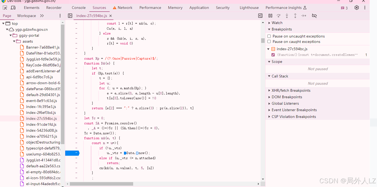Show more navigator tabs chevron
377x187 pixels.
point(42,16)
